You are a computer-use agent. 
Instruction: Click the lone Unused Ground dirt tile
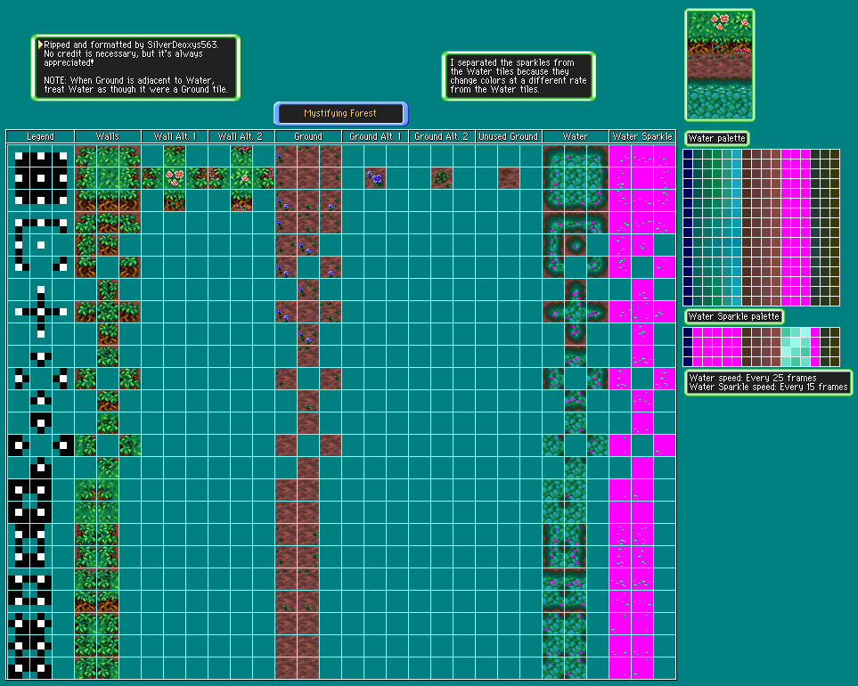509,178
